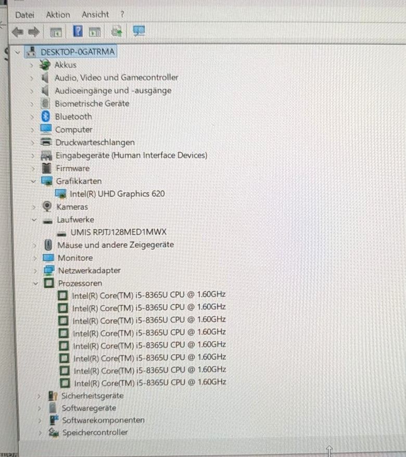Select the first i5-8365U processor entry
The height and width of the screenshot is (457, 406).
click(149, 295)
